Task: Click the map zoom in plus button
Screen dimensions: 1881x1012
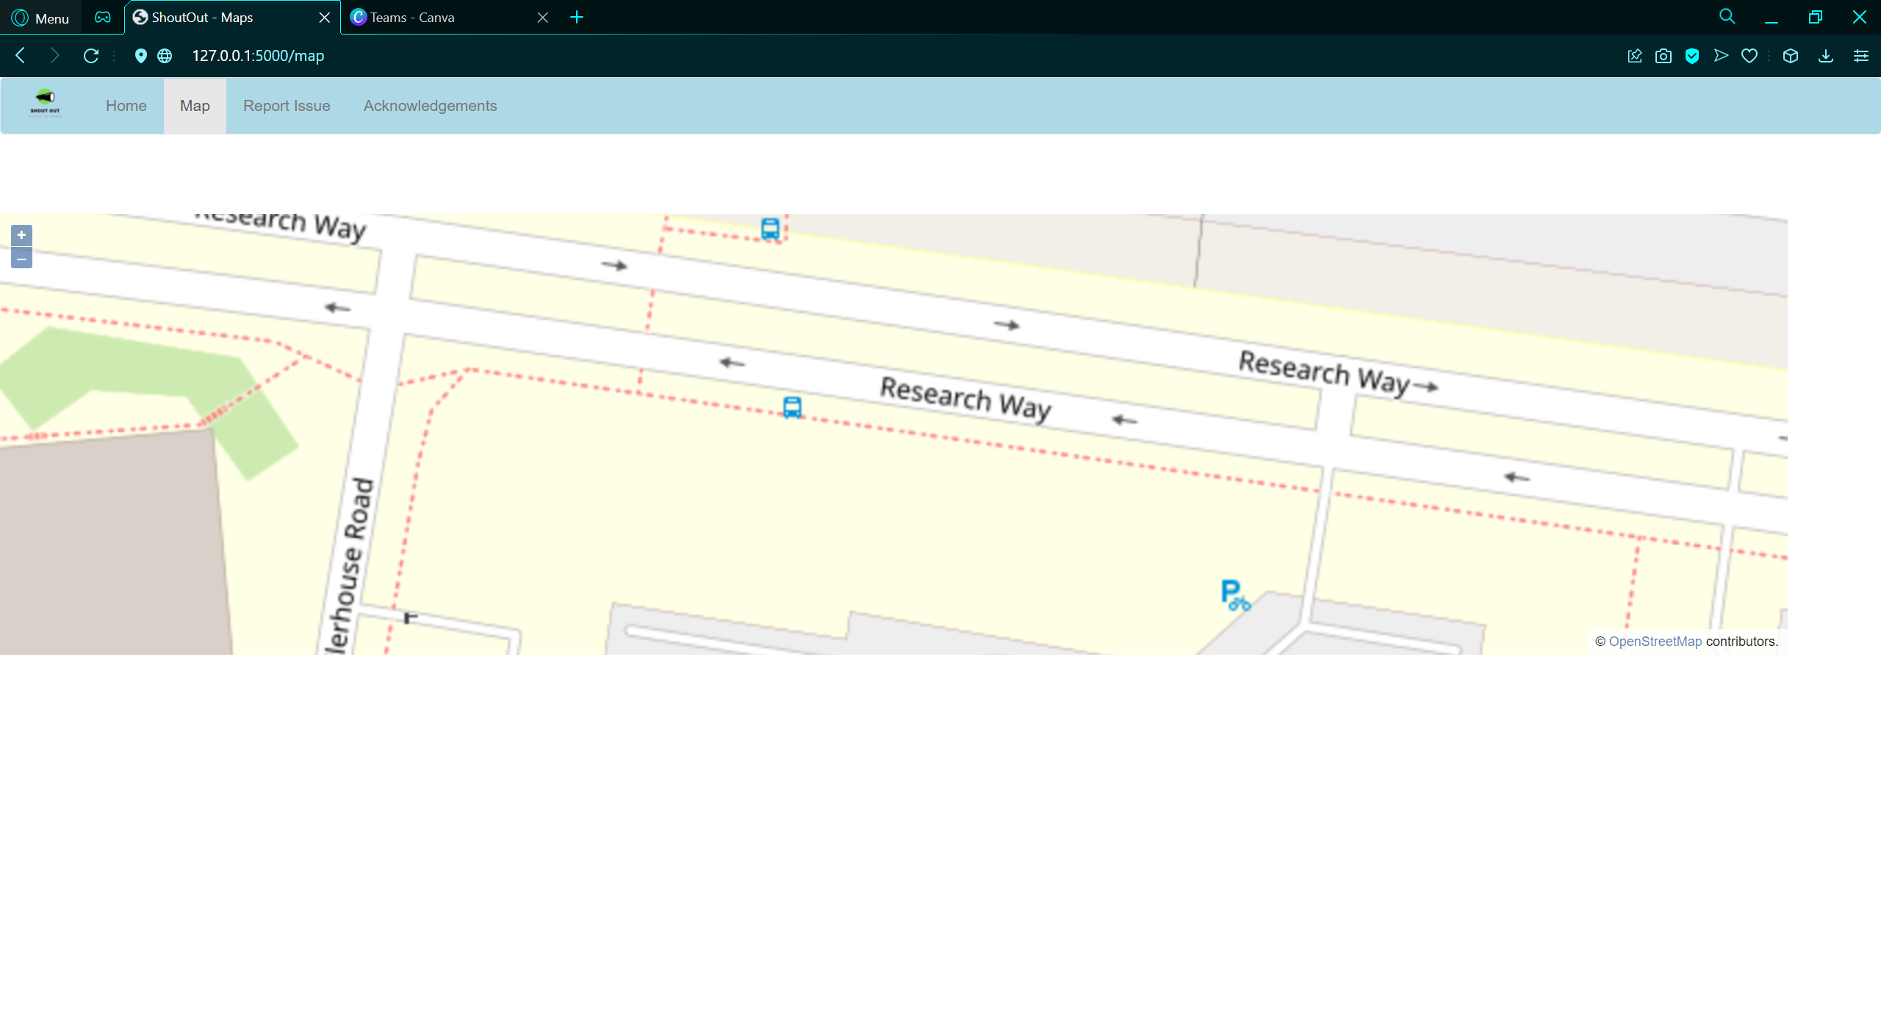Action: (x=21, y=235)
